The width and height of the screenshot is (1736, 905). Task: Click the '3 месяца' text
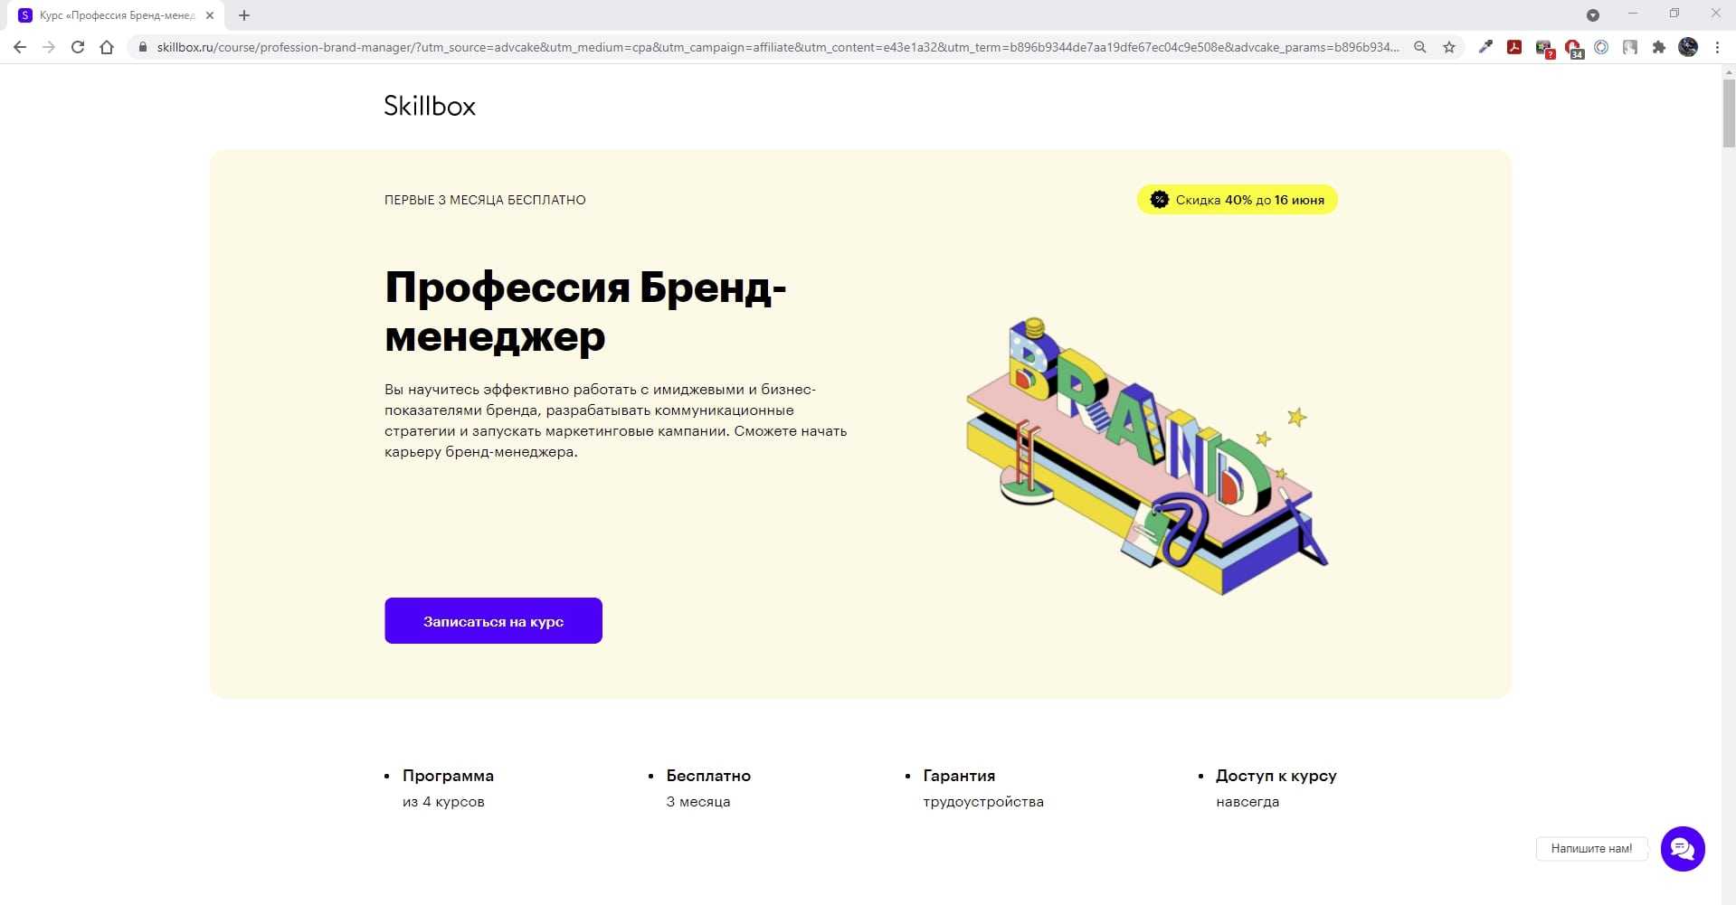pyautogui.click(x=698, y=802)
